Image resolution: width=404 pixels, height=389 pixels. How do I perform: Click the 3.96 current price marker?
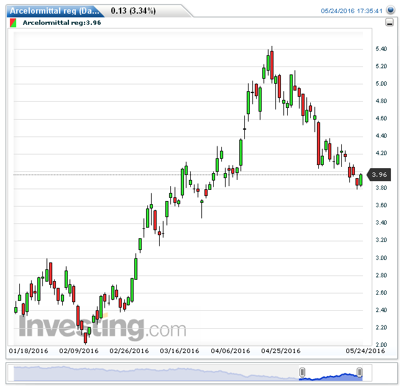click(x=379, y=175)
